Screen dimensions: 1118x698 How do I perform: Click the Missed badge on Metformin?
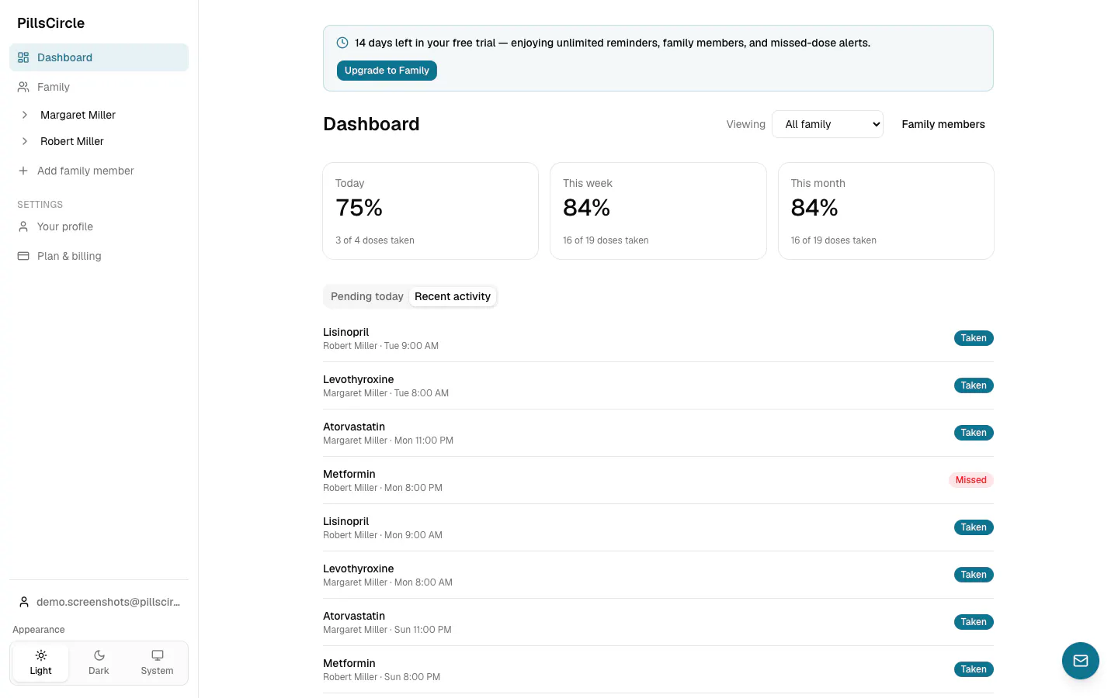pyautogui.click(x=970, y=480)
